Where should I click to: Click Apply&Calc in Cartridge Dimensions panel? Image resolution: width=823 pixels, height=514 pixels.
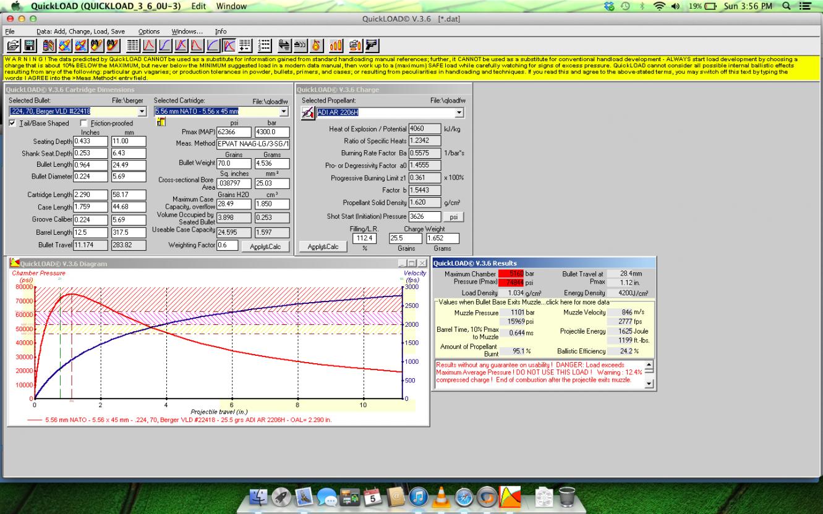pyautogui.click(x=265, y=246)
